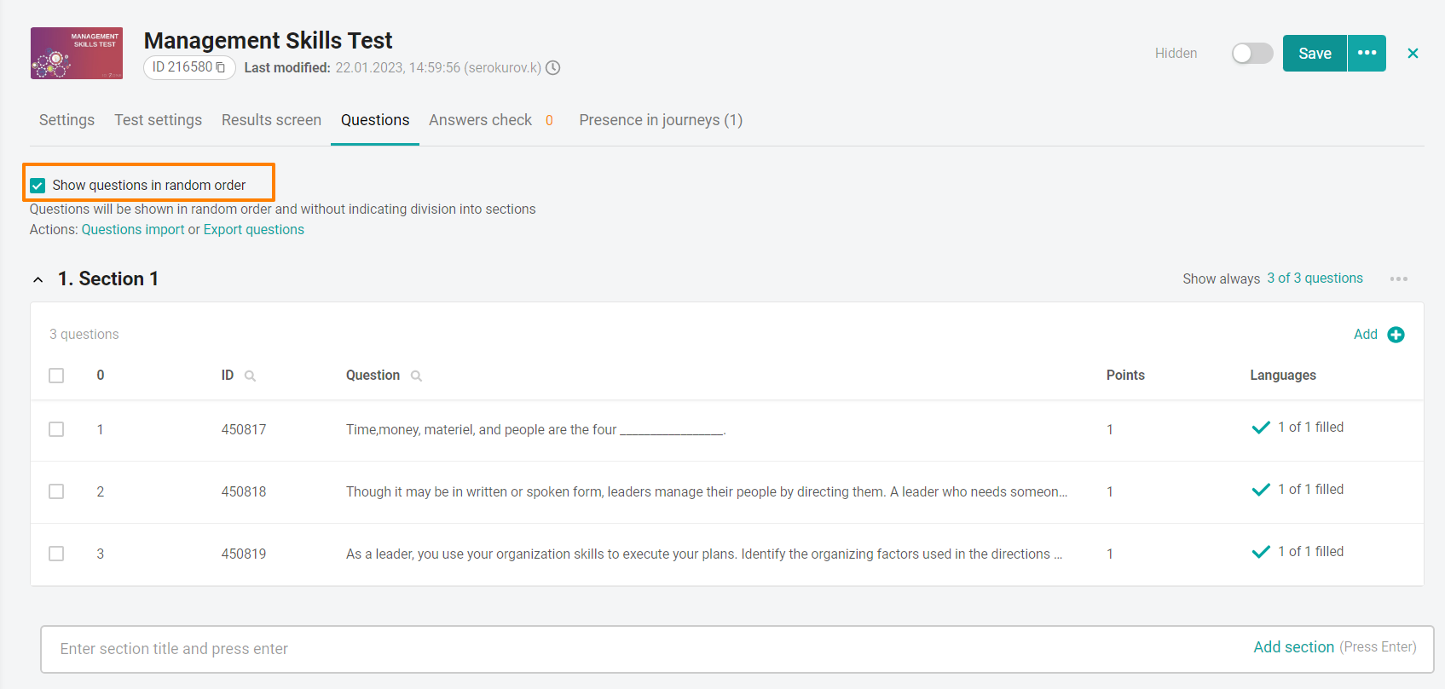
Task: Search the question ID column
Action: click(250, 376)
